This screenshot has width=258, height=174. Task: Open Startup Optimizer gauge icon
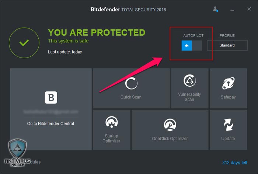click(112, 122)
